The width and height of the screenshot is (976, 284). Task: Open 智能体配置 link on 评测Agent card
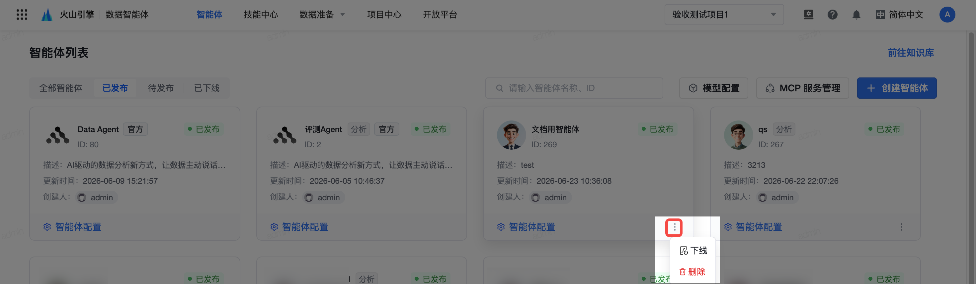coord(299,227)
